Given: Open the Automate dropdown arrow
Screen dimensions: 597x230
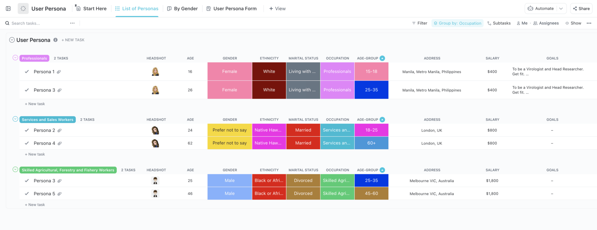Looking at the screenshot, I should click(561, 9).
